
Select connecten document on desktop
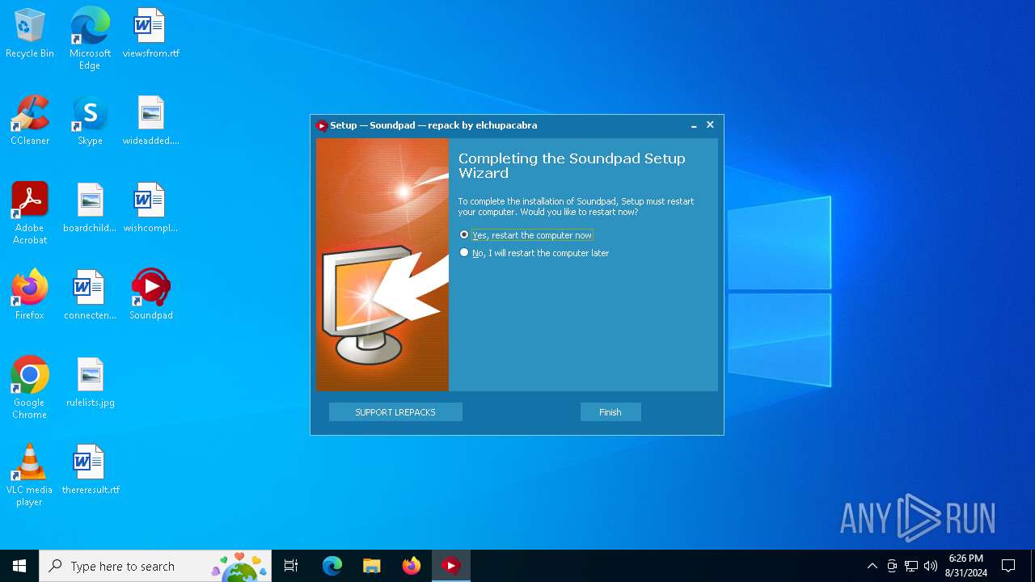(x=90, y=295)
